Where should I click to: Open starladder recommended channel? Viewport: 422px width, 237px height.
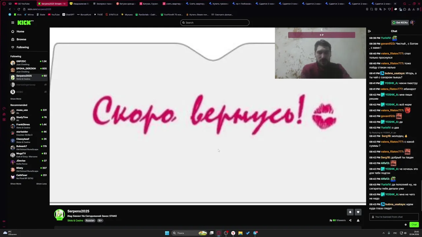(x=28, y=133)
